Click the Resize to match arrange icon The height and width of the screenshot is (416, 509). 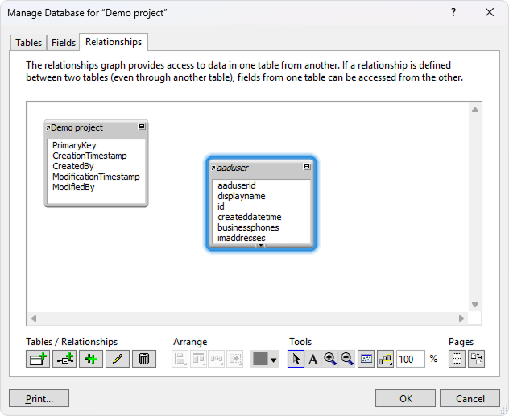pos(234,359)
